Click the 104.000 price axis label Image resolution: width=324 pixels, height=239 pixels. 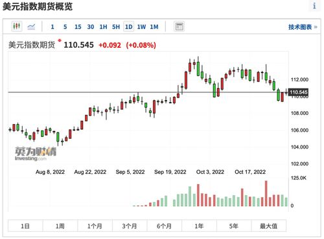299,147
